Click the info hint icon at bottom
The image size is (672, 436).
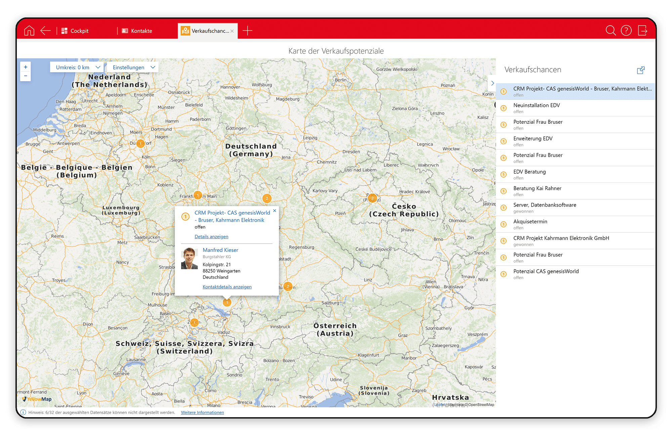pyautogui.click(x=23, y=412)
